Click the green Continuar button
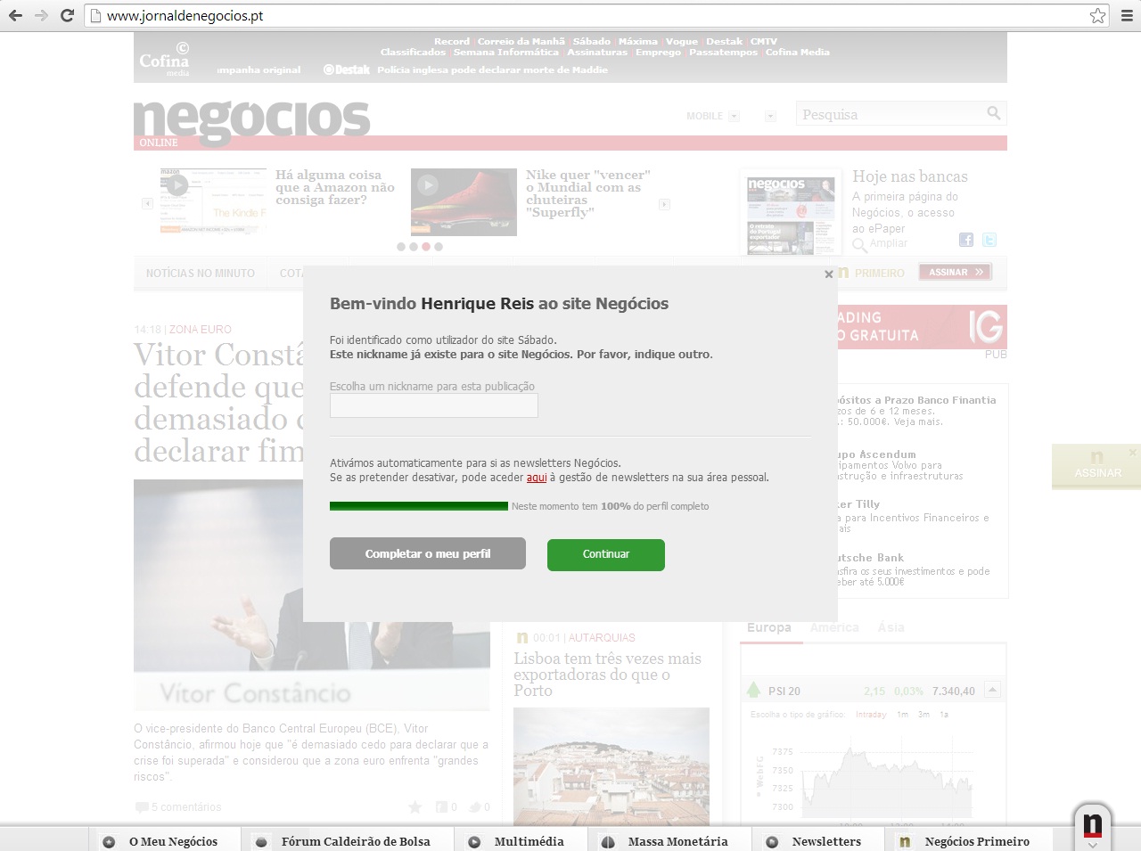Image resolution: width=1141 pixels, height=851 pixels. [606, 554]
